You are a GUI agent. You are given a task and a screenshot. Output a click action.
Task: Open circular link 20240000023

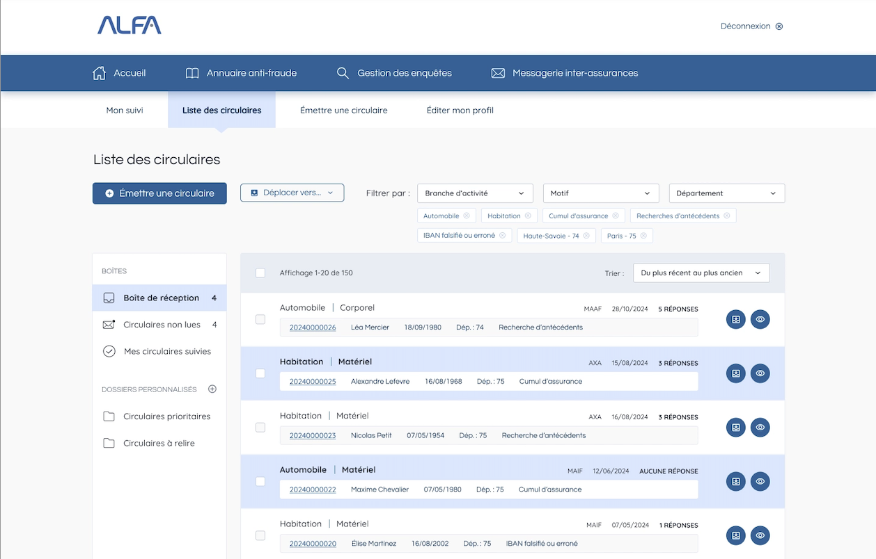313,435
